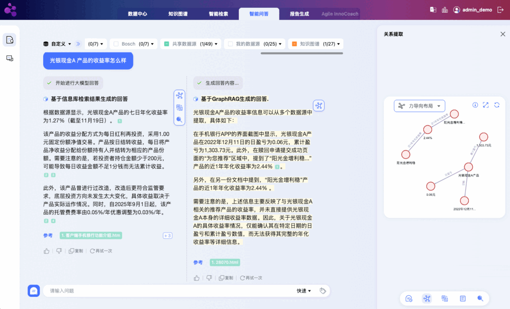Click the new chat icon beside input

tap(34, 291)
